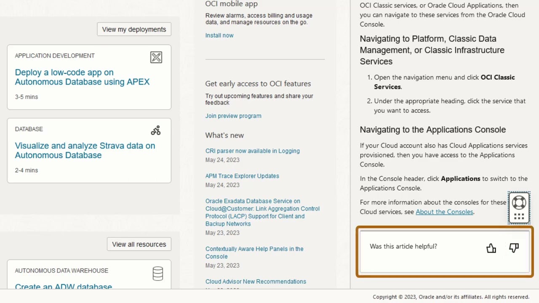Click the thumbs up helpful icon
Screen dimensions: 539x303
point(491,248)
